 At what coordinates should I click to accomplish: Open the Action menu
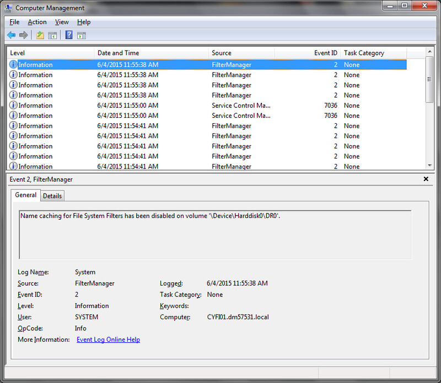pos(37,22)
